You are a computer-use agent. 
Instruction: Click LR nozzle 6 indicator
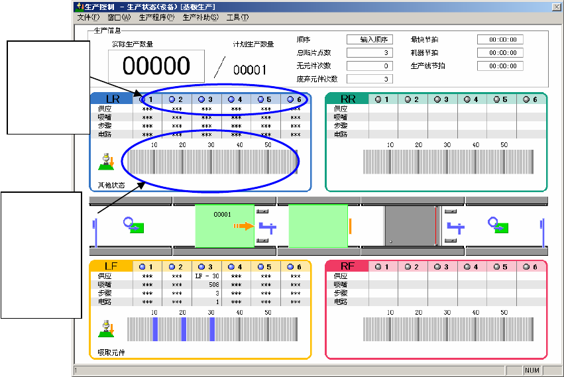290,99
